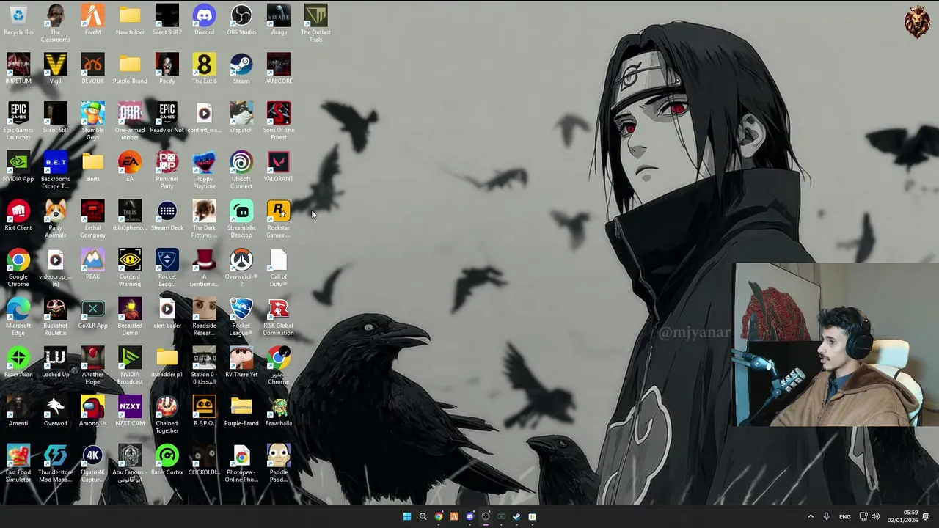Viewport: 939px width, 528px height.
Task: Open the Ubisoft Connect shortcut
Action: tap(241, 171)
